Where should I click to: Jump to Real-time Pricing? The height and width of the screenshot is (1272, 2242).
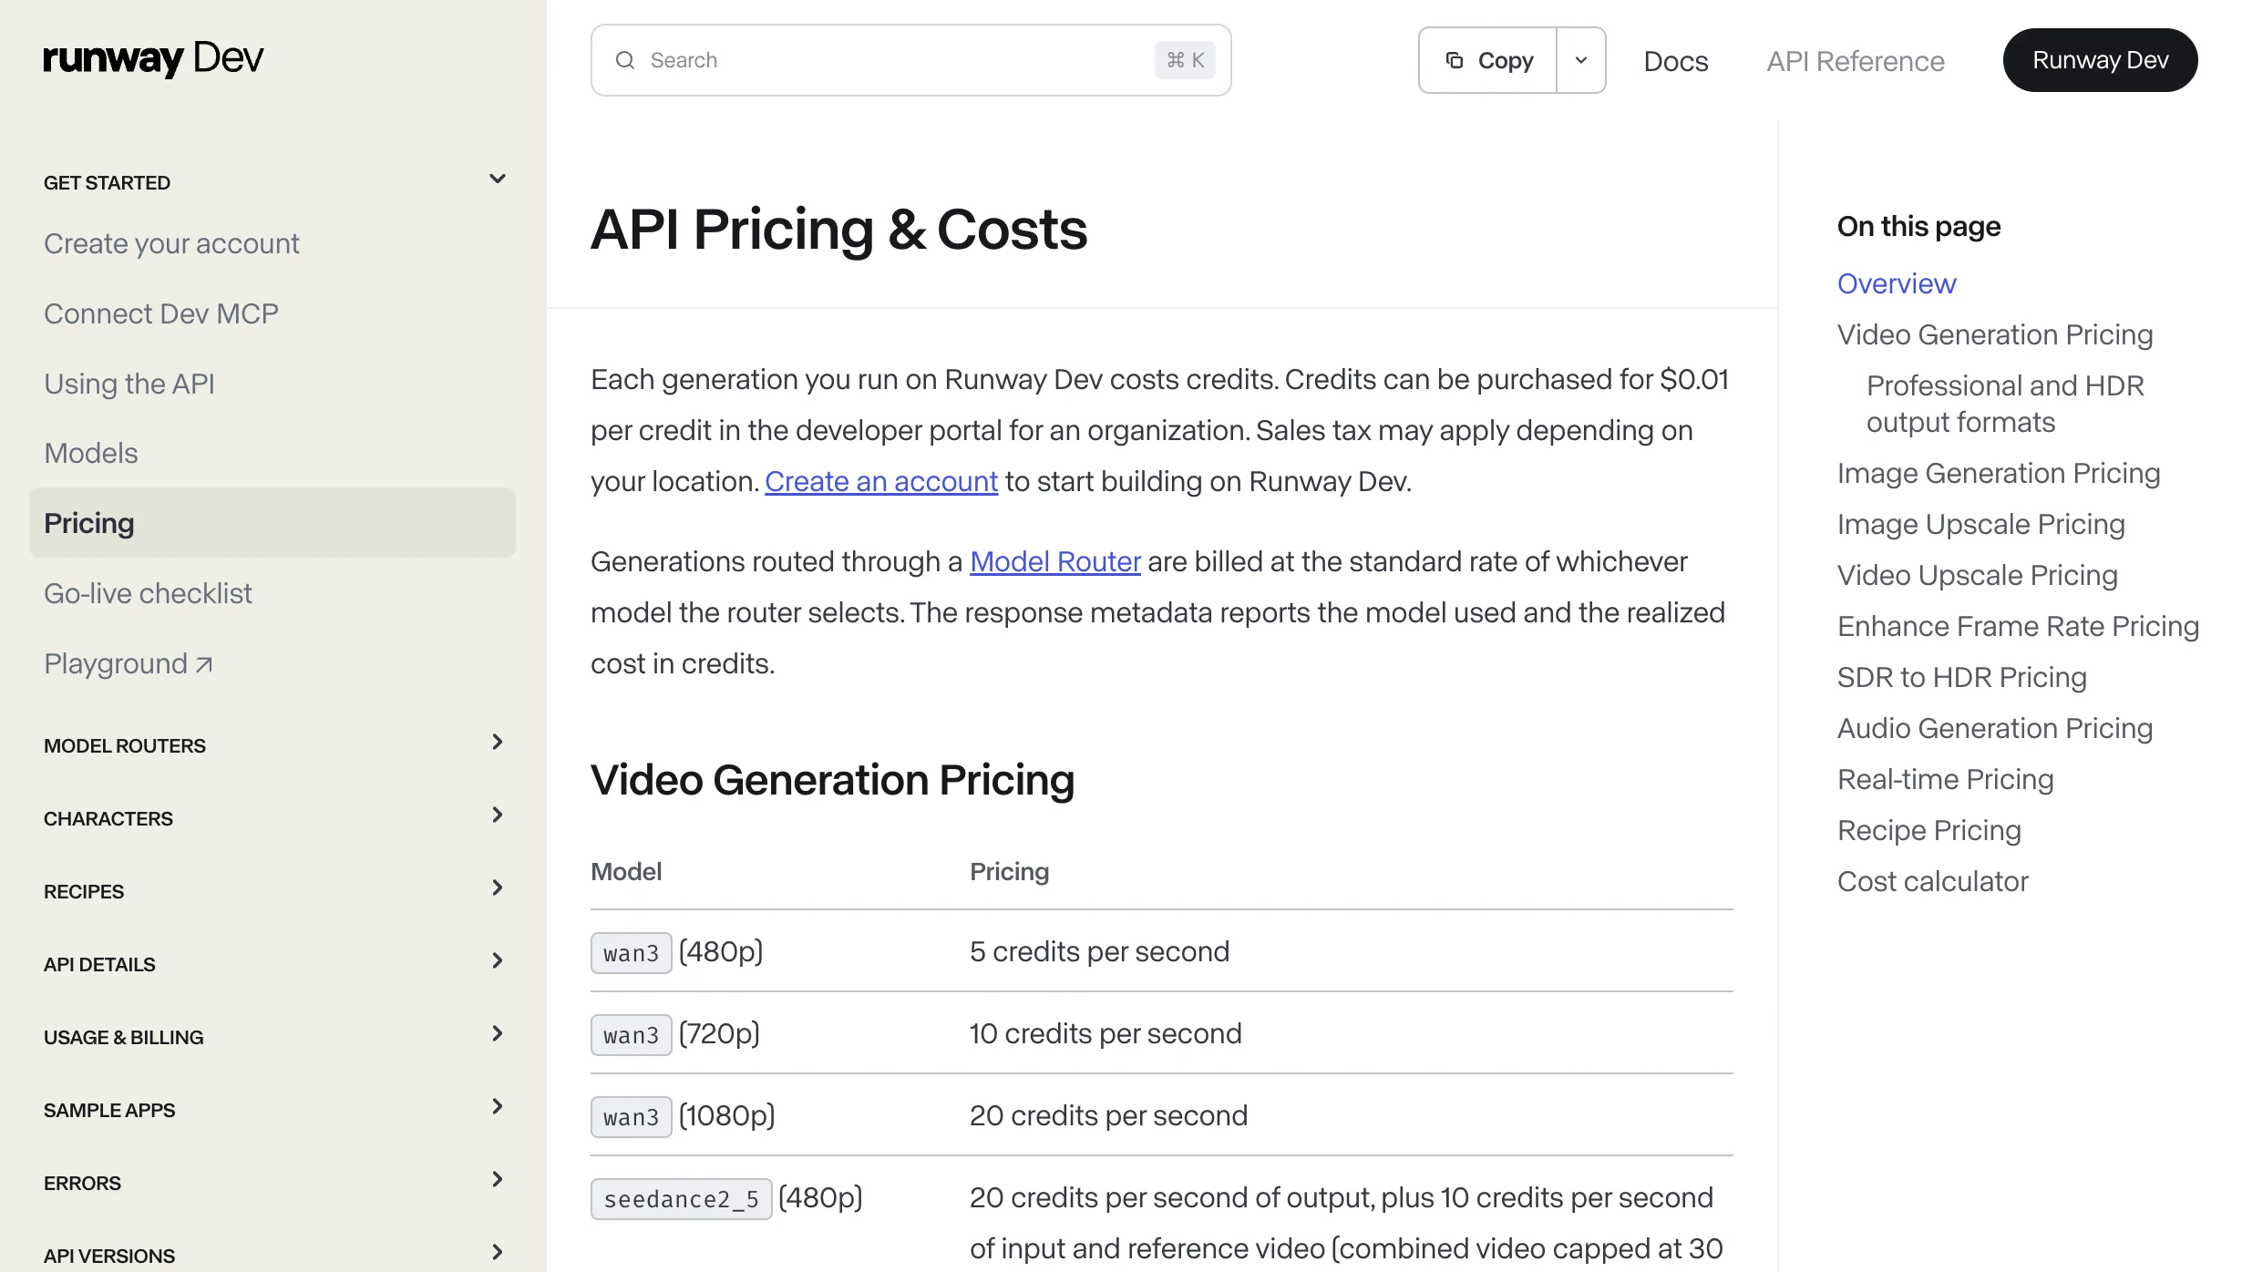click(1946, 779)
